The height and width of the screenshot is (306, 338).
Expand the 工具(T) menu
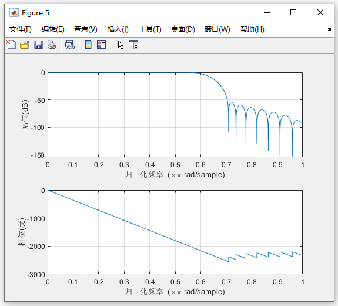click(x=150, y=29)
